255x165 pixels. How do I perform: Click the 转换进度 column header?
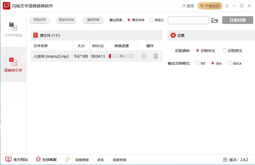point(122,46)
